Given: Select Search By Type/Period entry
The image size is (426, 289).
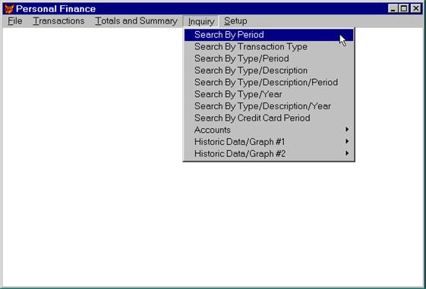Looking at the screenshot, I should (269, 58).
